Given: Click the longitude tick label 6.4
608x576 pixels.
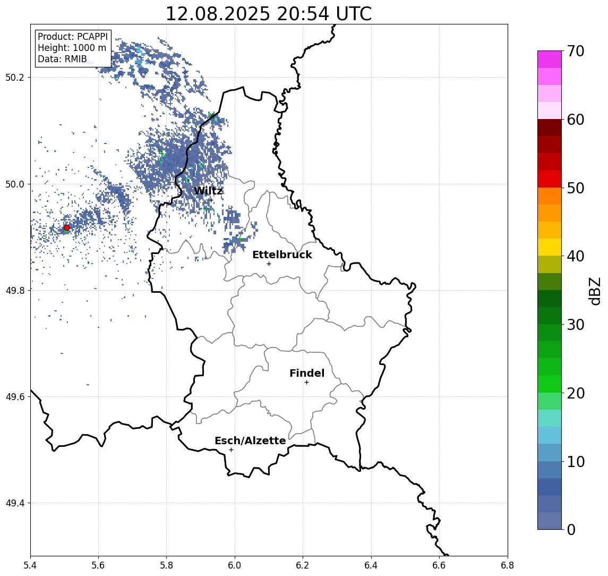Looking at the screenshot, I should coord(371,565).
